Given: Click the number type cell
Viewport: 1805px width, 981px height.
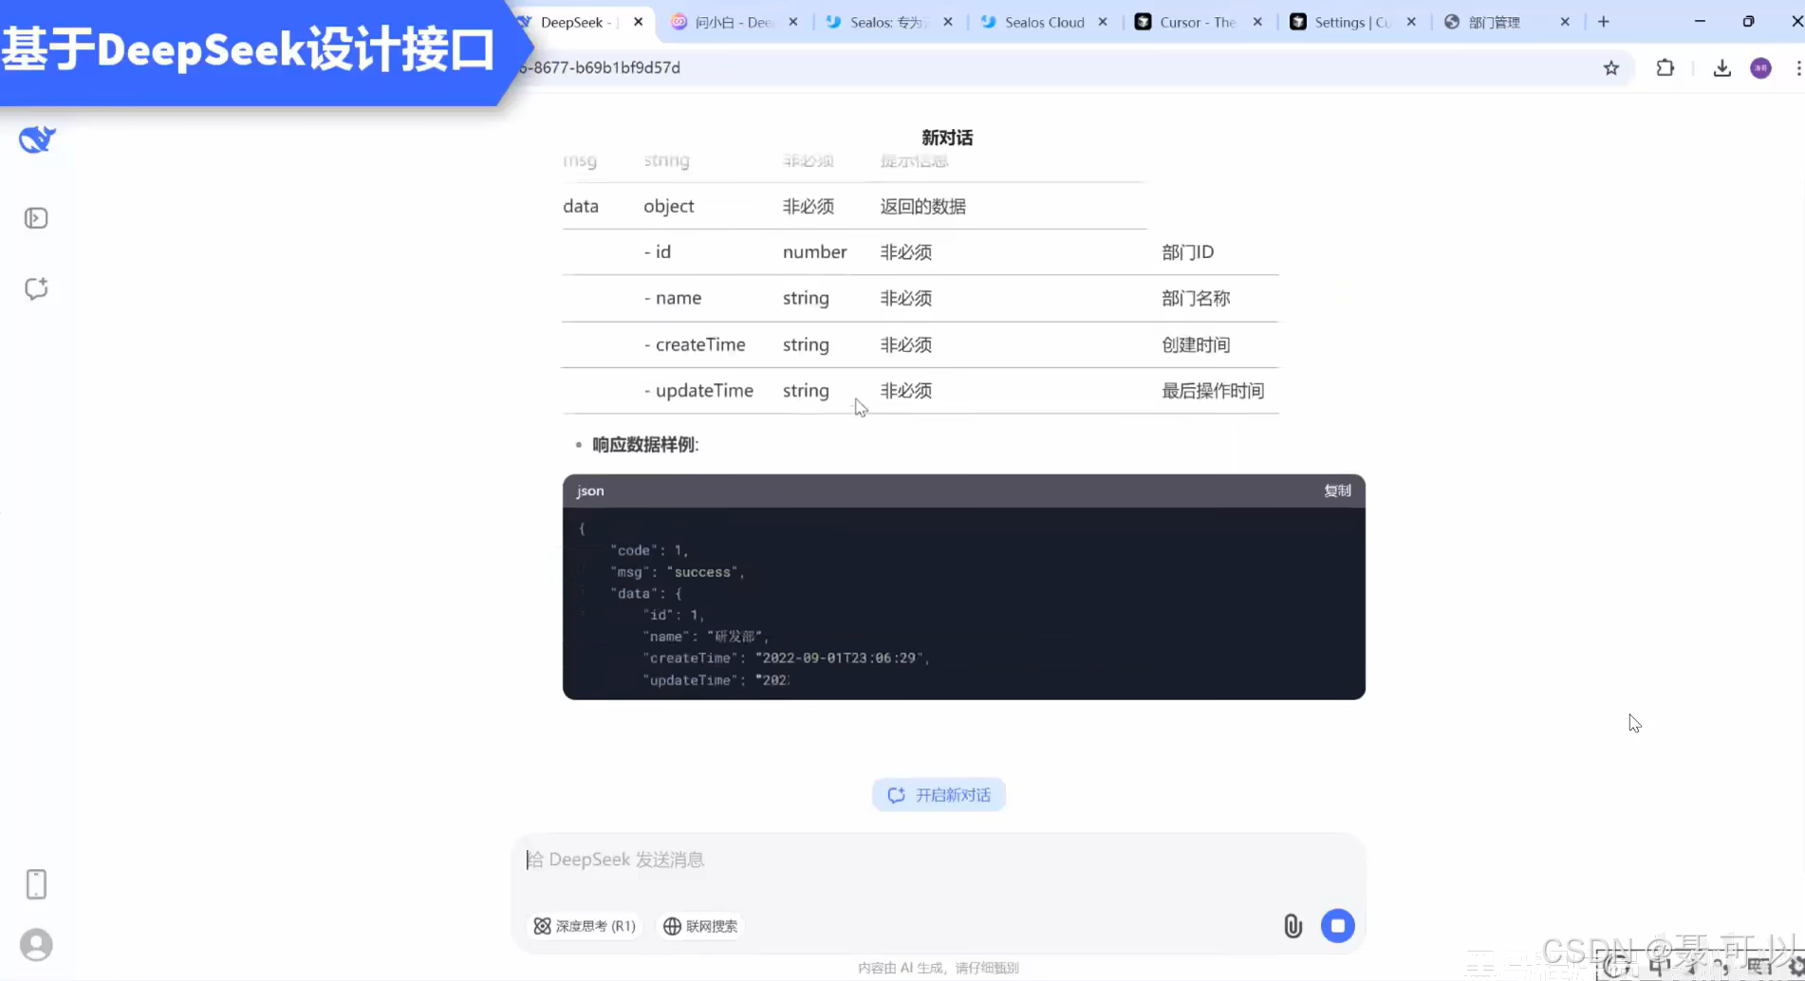Looking at the screenshot, I should coord(815,252).
